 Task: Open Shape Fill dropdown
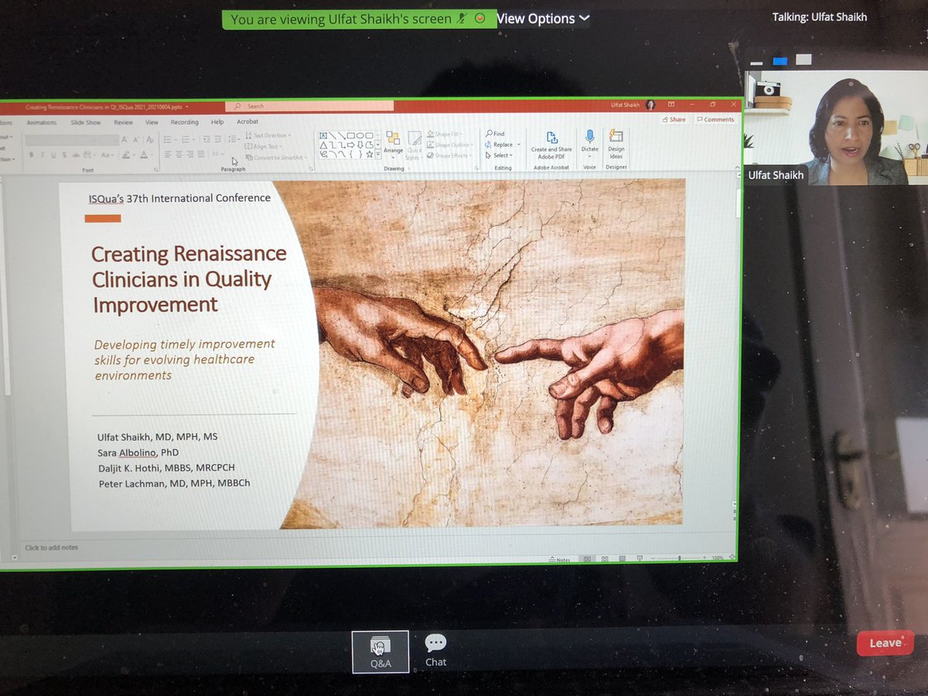(443, 134)
